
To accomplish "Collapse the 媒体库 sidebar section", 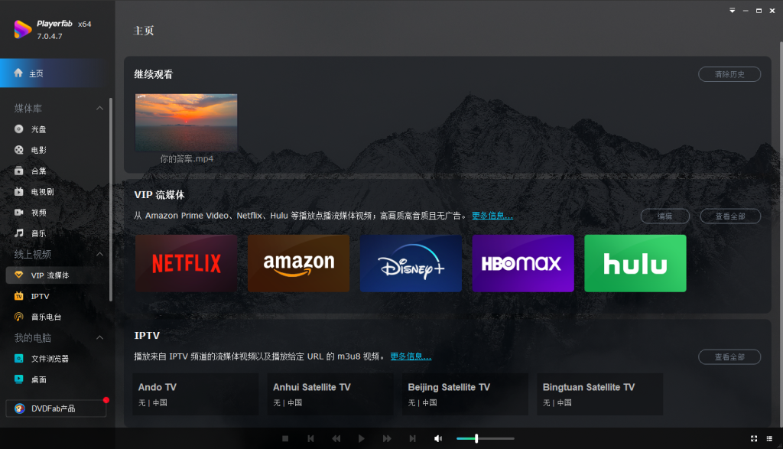I will 99,108.
